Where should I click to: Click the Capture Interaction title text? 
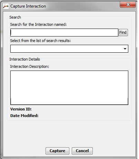[28, 6]
